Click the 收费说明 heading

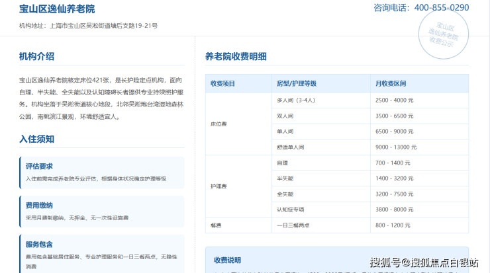[227, 260]
